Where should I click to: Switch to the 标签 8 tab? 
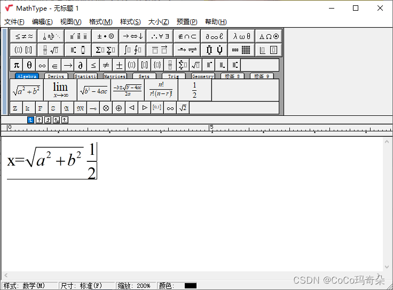(x=232, y=76)
